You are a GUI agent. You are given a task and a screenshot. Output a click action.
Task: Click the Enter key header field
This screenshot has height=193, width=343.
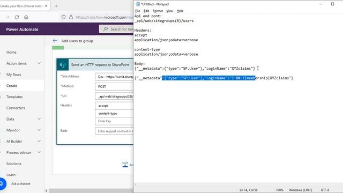click(x=114, y=121)
